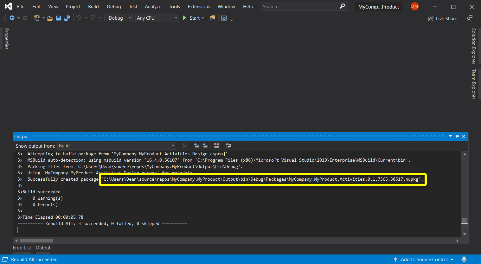Clear All output messages using the toolbar icon
The width and height of the screenshot is (481, 264).
[216, 145]
